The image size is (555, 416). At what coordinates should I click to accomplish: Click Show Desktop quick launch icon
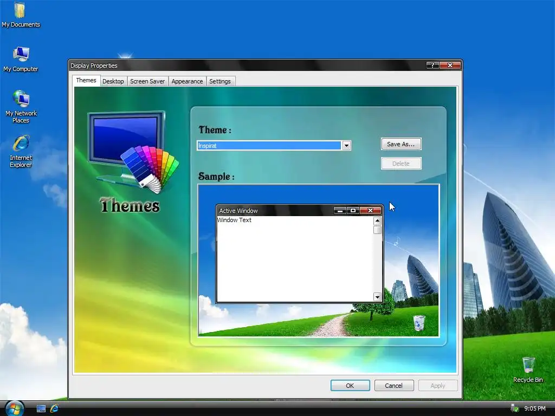tap(41, 408)
